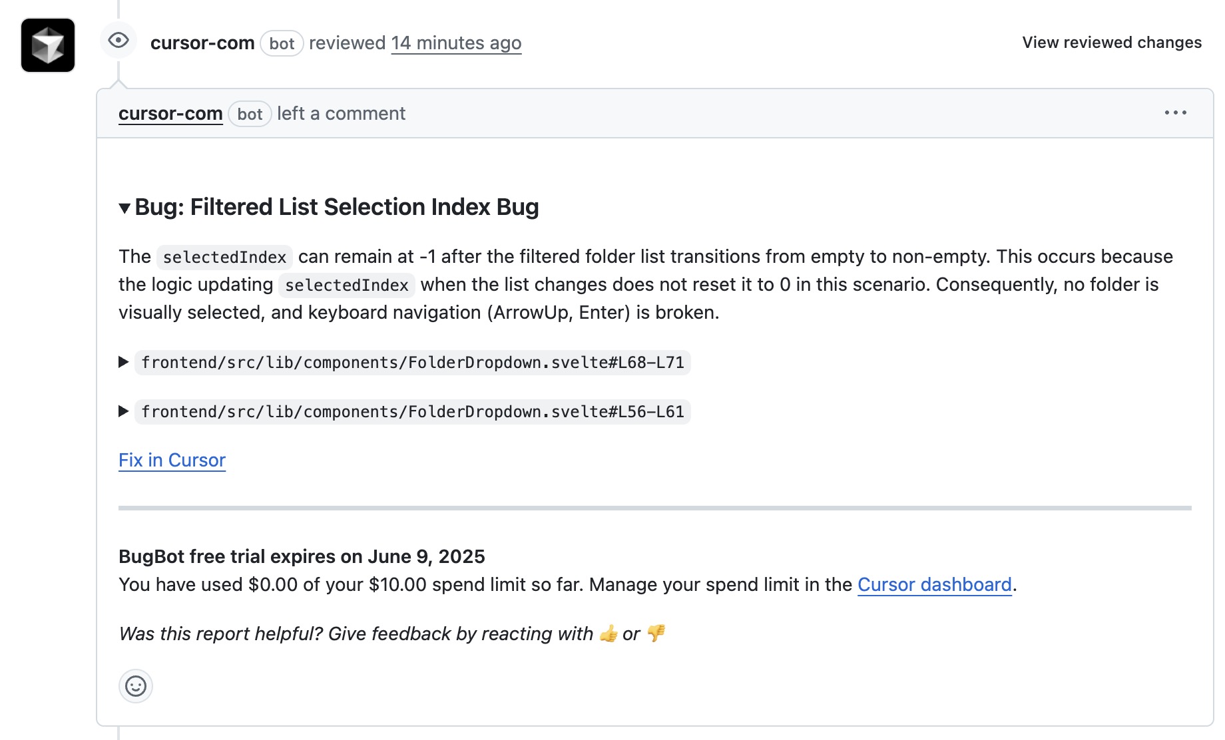The width and height of the screenshot is (1225, 740).
Task: Click View reviewed changes
Action: pyautogui.click(x=1111, y=43)
